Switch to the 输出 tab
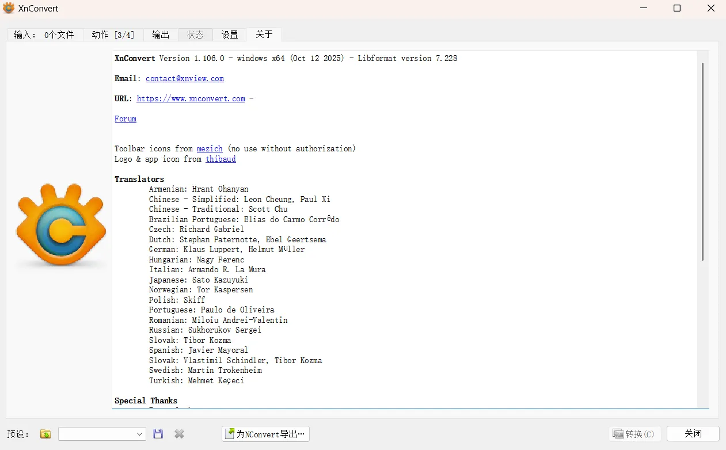The height and width of the screenshot is (450, 726). [x=161, y=35]
